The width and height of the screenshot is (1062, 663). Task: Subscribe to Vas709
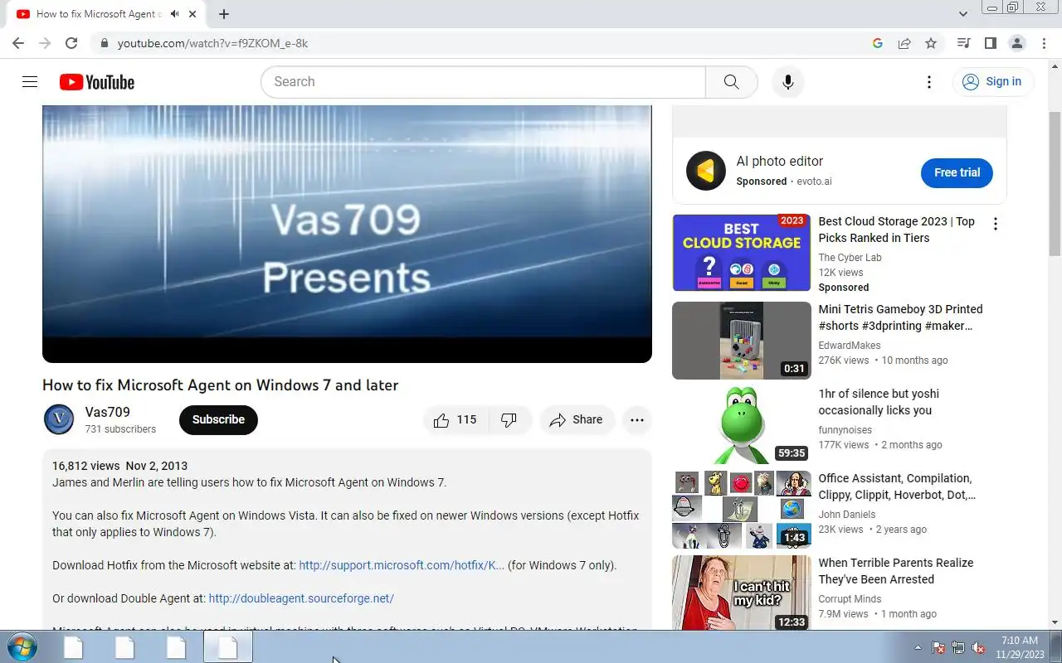click(x=218, y=419)
